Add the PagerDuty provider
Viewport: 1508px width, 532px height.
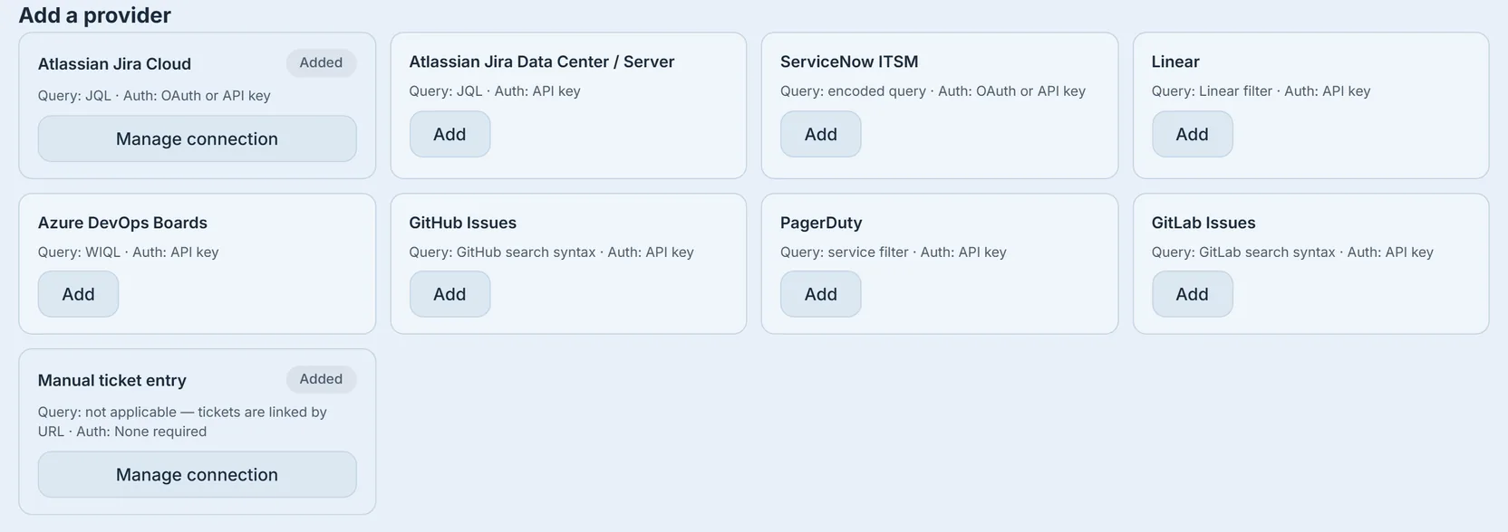click(820, 294)
